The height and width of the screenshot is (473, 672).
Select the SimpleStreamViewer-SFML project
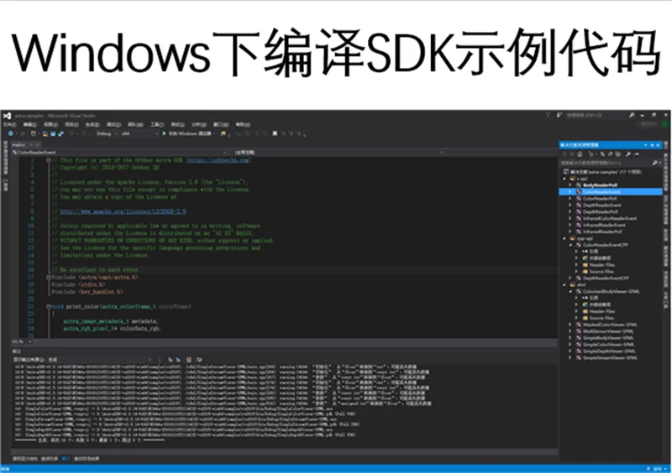(610, 358)
